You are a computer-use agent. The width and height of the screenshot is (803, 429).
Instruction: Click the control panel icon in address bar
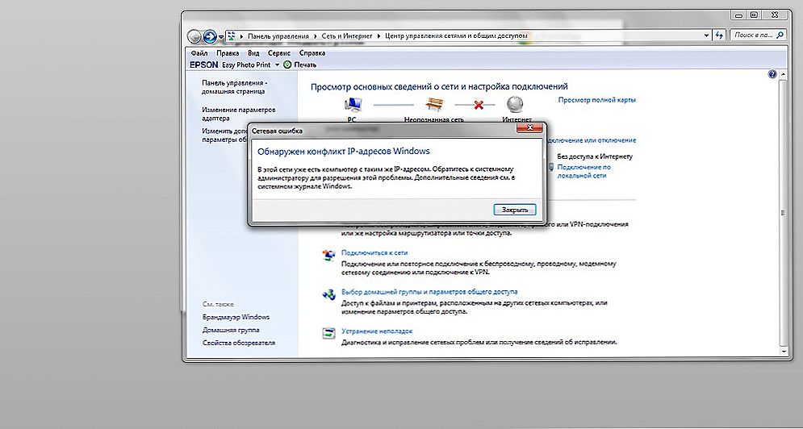coord(232,35)
